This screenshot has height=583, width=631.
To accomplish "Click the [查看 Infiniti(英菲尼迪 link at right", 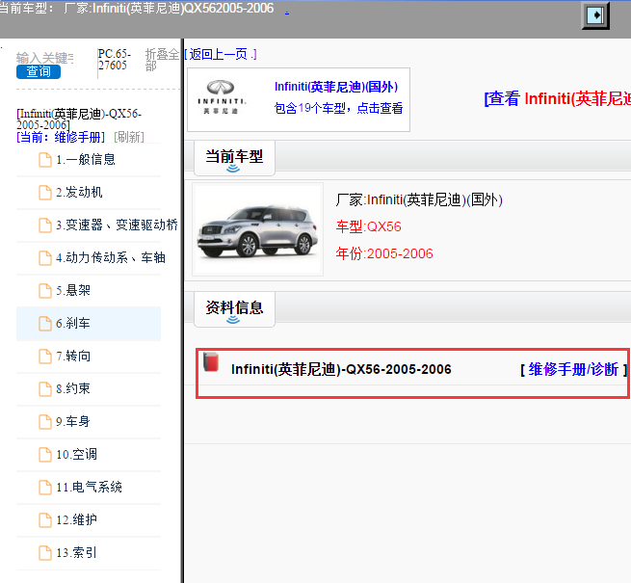I will pyautogui.click(x=558, y=98).
